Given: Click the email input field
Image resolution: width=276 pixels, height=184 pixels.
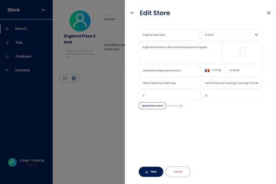Looking at the screenshot, I should pyautogui.click(x=169, y=71).
